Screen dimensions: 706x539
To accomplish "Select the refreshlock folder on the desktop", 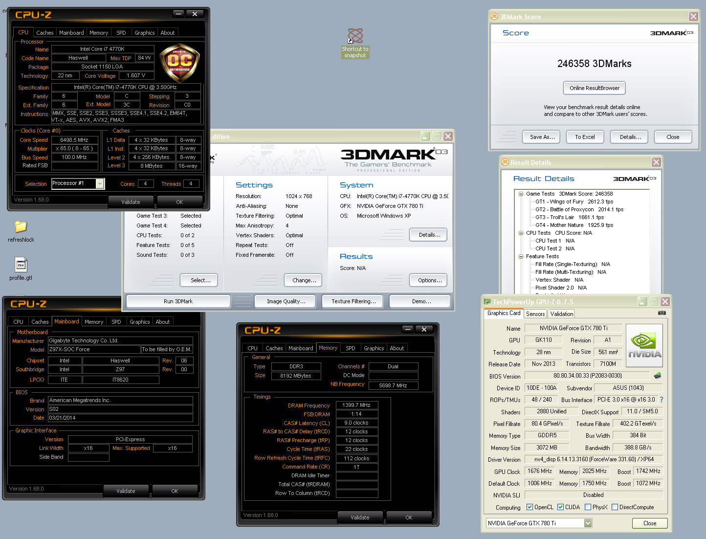I will tap(21, 231).
